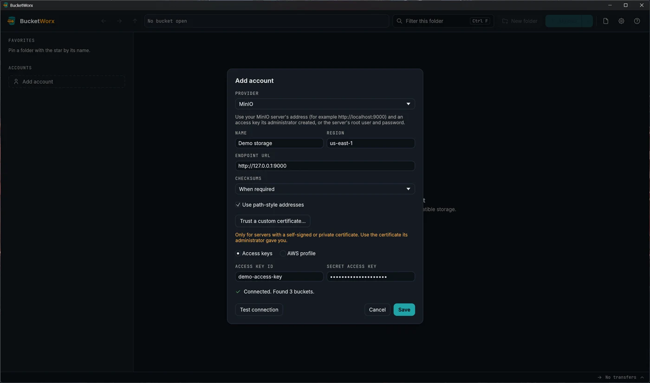Click the Add account dialog title
This screenshot has width=650, height=383.
click(x=254, y=81)
